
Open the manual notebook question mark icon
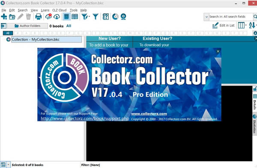pos(105,17)
